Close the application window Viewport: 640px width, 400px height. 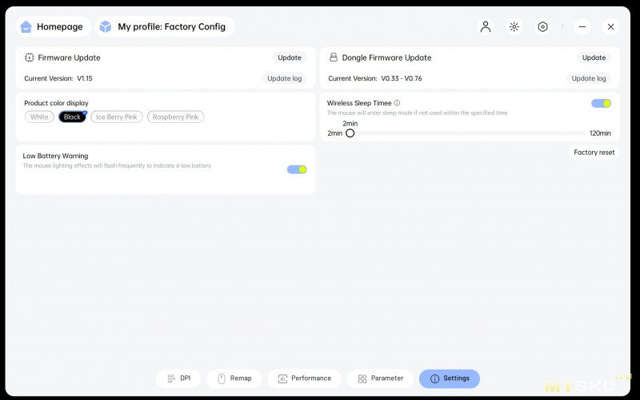[x=610, y=26]
